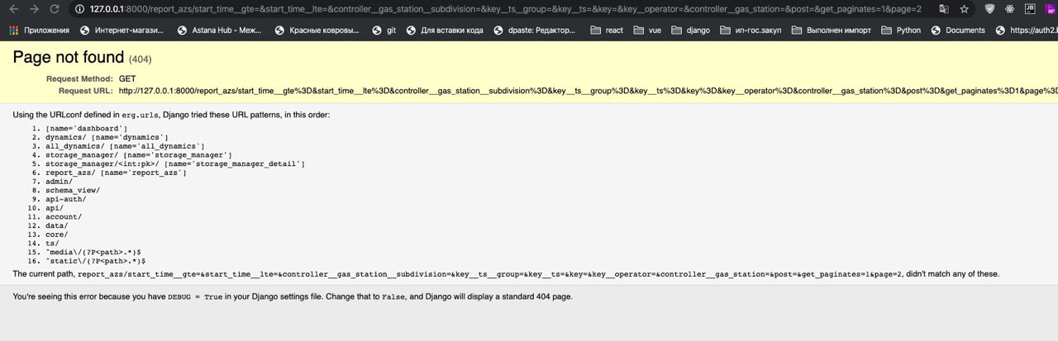The height and width of the screenshot is (341, 1058).
Task: Open the git bookmark
Action: (x=384, y=31)
